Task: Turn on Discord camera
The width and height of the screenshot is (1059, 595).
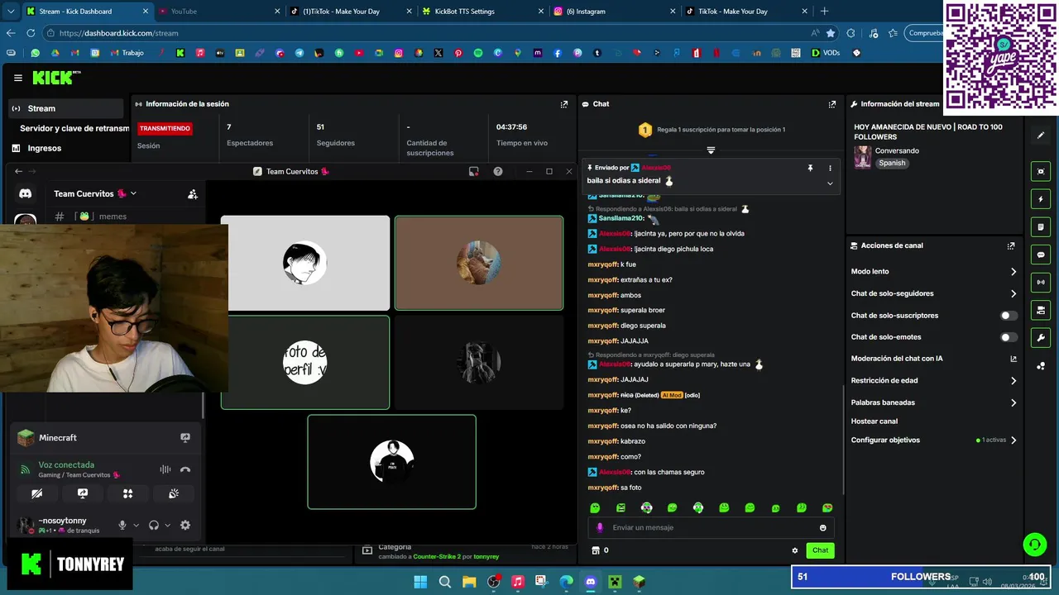Action: click(37, 493)
